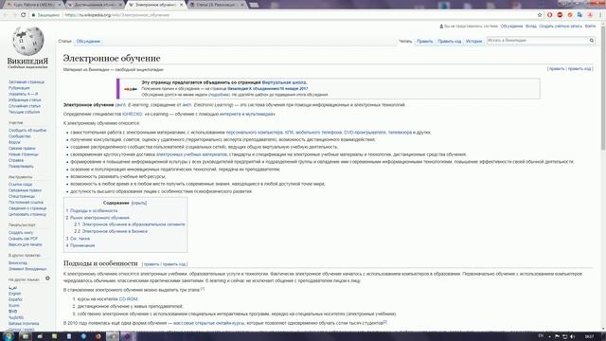Switch to the Дистанционное обучение tab
This screenshot has width=606, height=341.
[x=95, y=5]
